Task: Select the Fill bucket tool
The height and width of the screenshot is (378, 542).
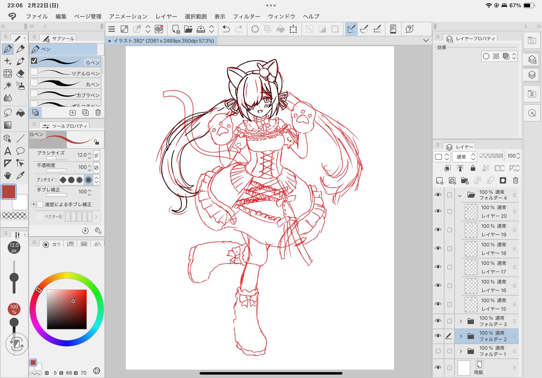Action: 20,113
